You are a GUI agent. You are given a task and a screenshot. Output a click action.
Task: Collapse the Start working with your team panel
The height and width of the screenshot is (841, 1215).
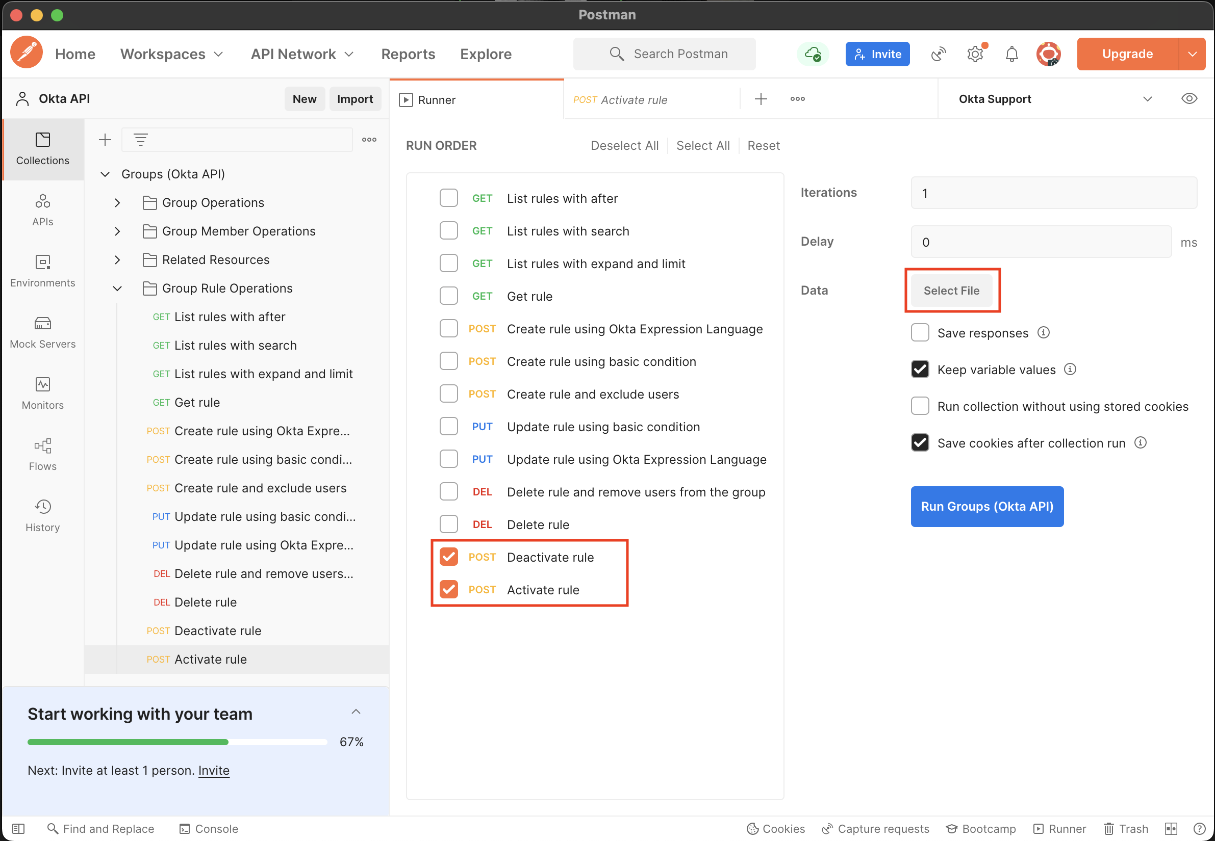tap(356, 712)
